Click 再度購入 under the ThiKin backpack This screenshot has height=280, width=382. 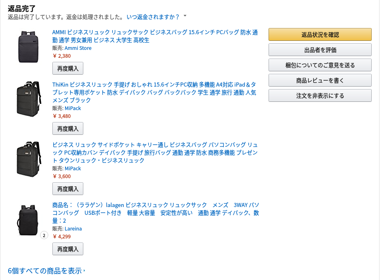pyautogui.click(x=68, y=129)
